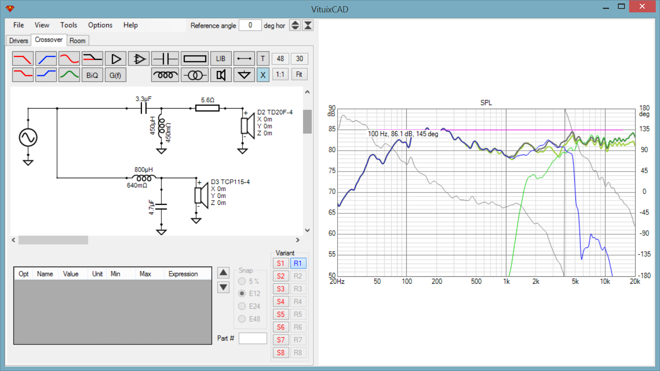Toggle the highlighted X tool button
The image size is (660, 371).
click(x=263, y=75)
